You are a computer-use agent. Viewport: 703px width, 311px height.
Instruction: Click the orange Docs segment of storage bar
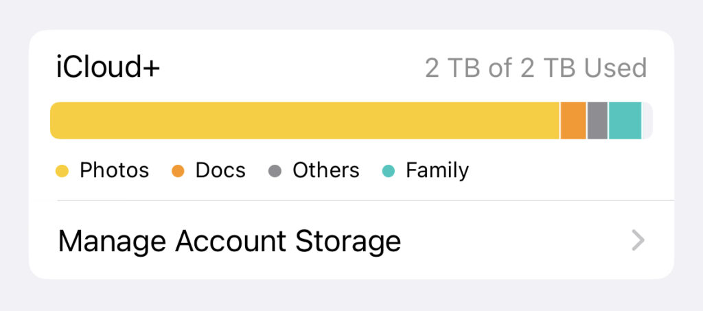(x=573, y=121)
